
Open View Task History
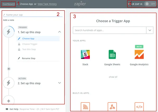point(47,4)
